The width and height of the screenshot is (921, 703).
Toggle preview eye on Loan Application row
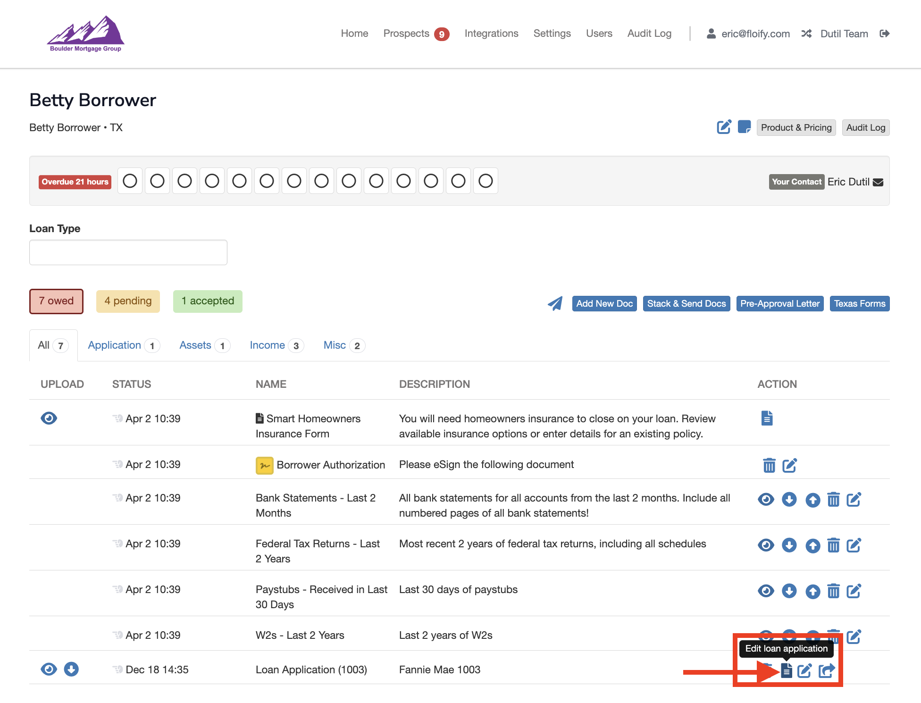pos(49,669)
